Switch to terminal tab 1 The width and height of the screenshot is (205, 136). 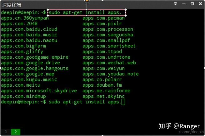[x=6, y=132]
